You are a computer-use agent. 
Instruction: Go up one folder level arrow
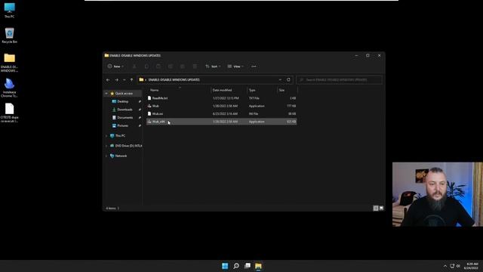[131, 80]
